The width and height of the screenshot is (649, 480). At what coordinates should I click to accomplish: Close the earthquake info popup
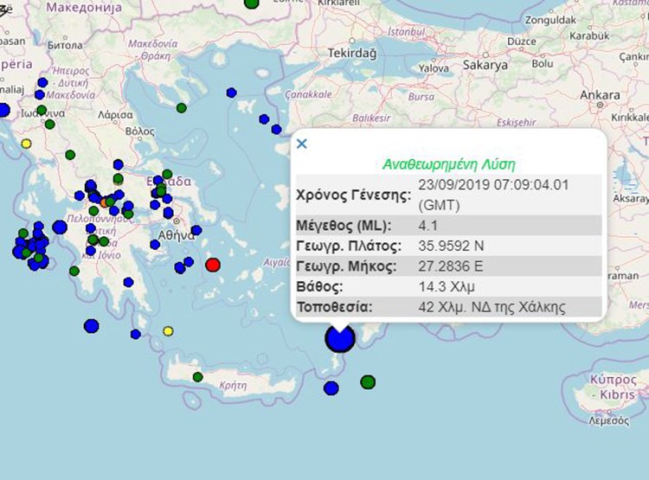tap(302, 144)
